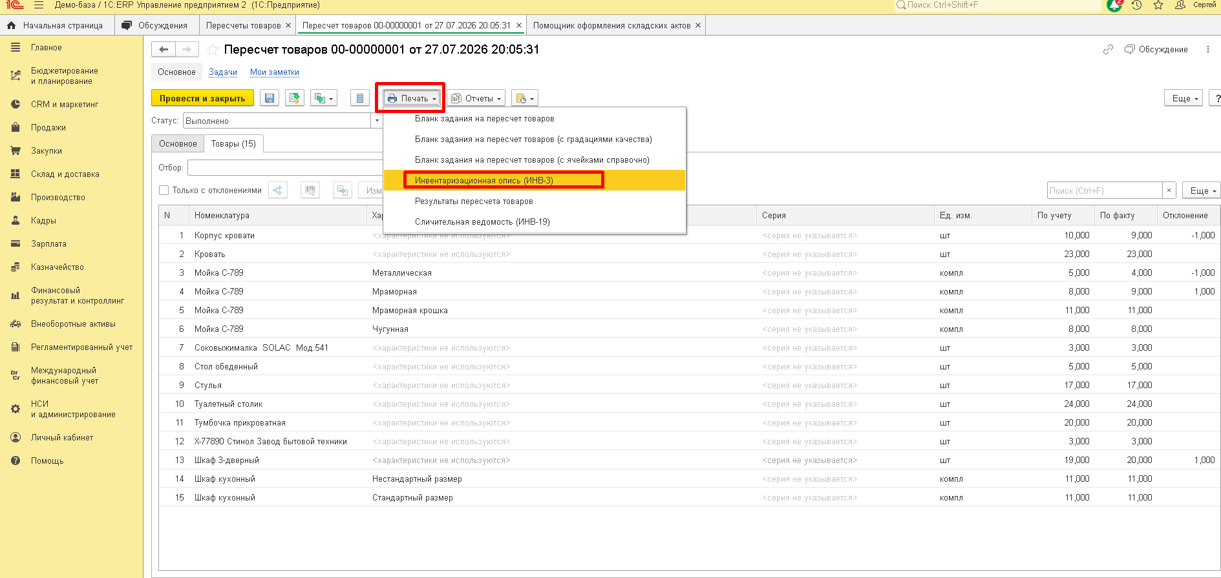Expand the create-based-on dropdown button
This screenshot has height=578, width=1221.
tap(324, 98)
